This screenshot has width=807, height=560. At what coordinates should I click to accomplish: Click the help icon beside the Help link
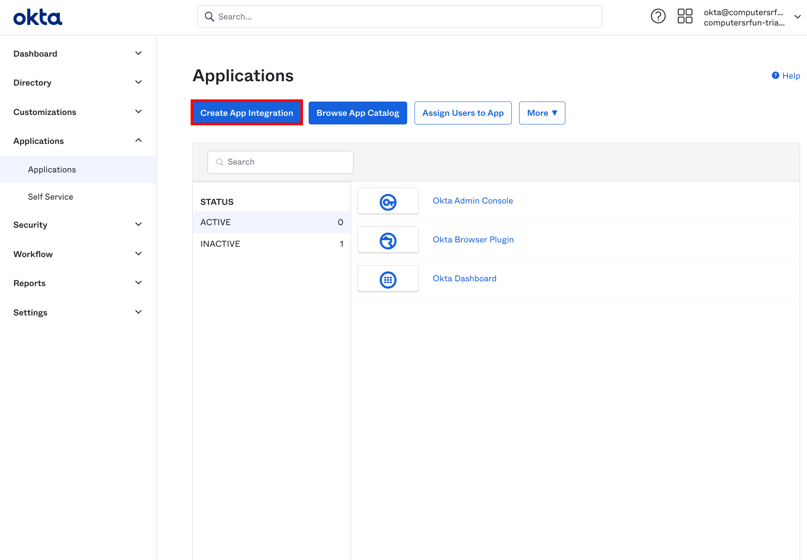pyautogui.click(x=775, y=75)
